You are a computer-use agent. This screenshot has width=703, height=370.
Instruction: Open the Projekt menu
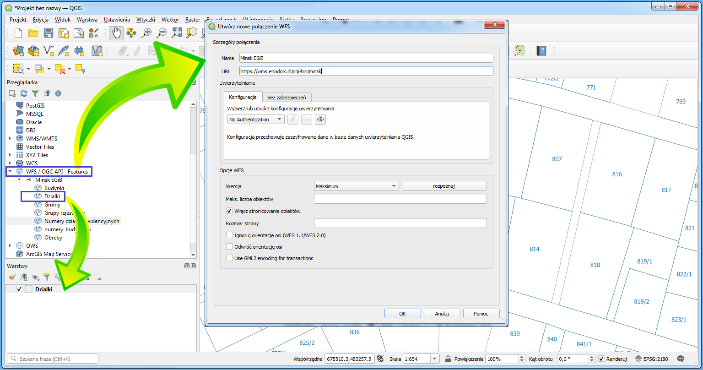coord(18,20)
